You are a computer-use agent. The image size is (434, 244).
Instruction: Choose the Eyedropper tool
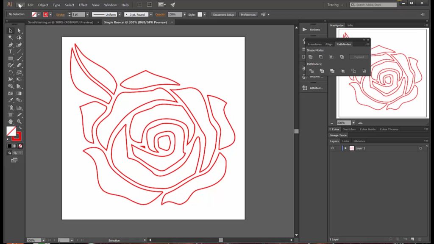11,100
